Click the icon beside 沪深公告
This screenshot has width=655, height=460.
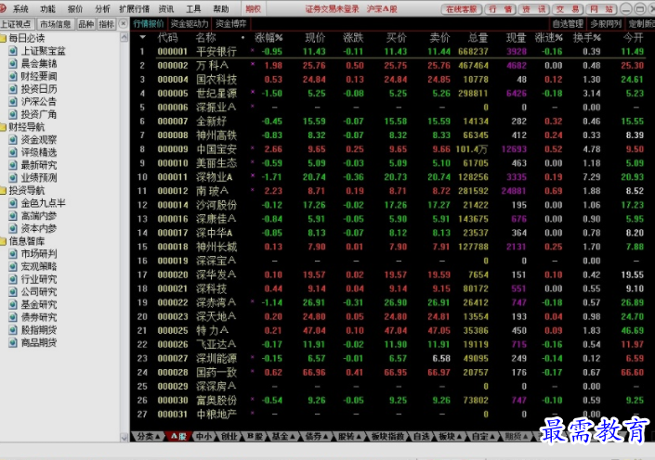coord(13,101)
